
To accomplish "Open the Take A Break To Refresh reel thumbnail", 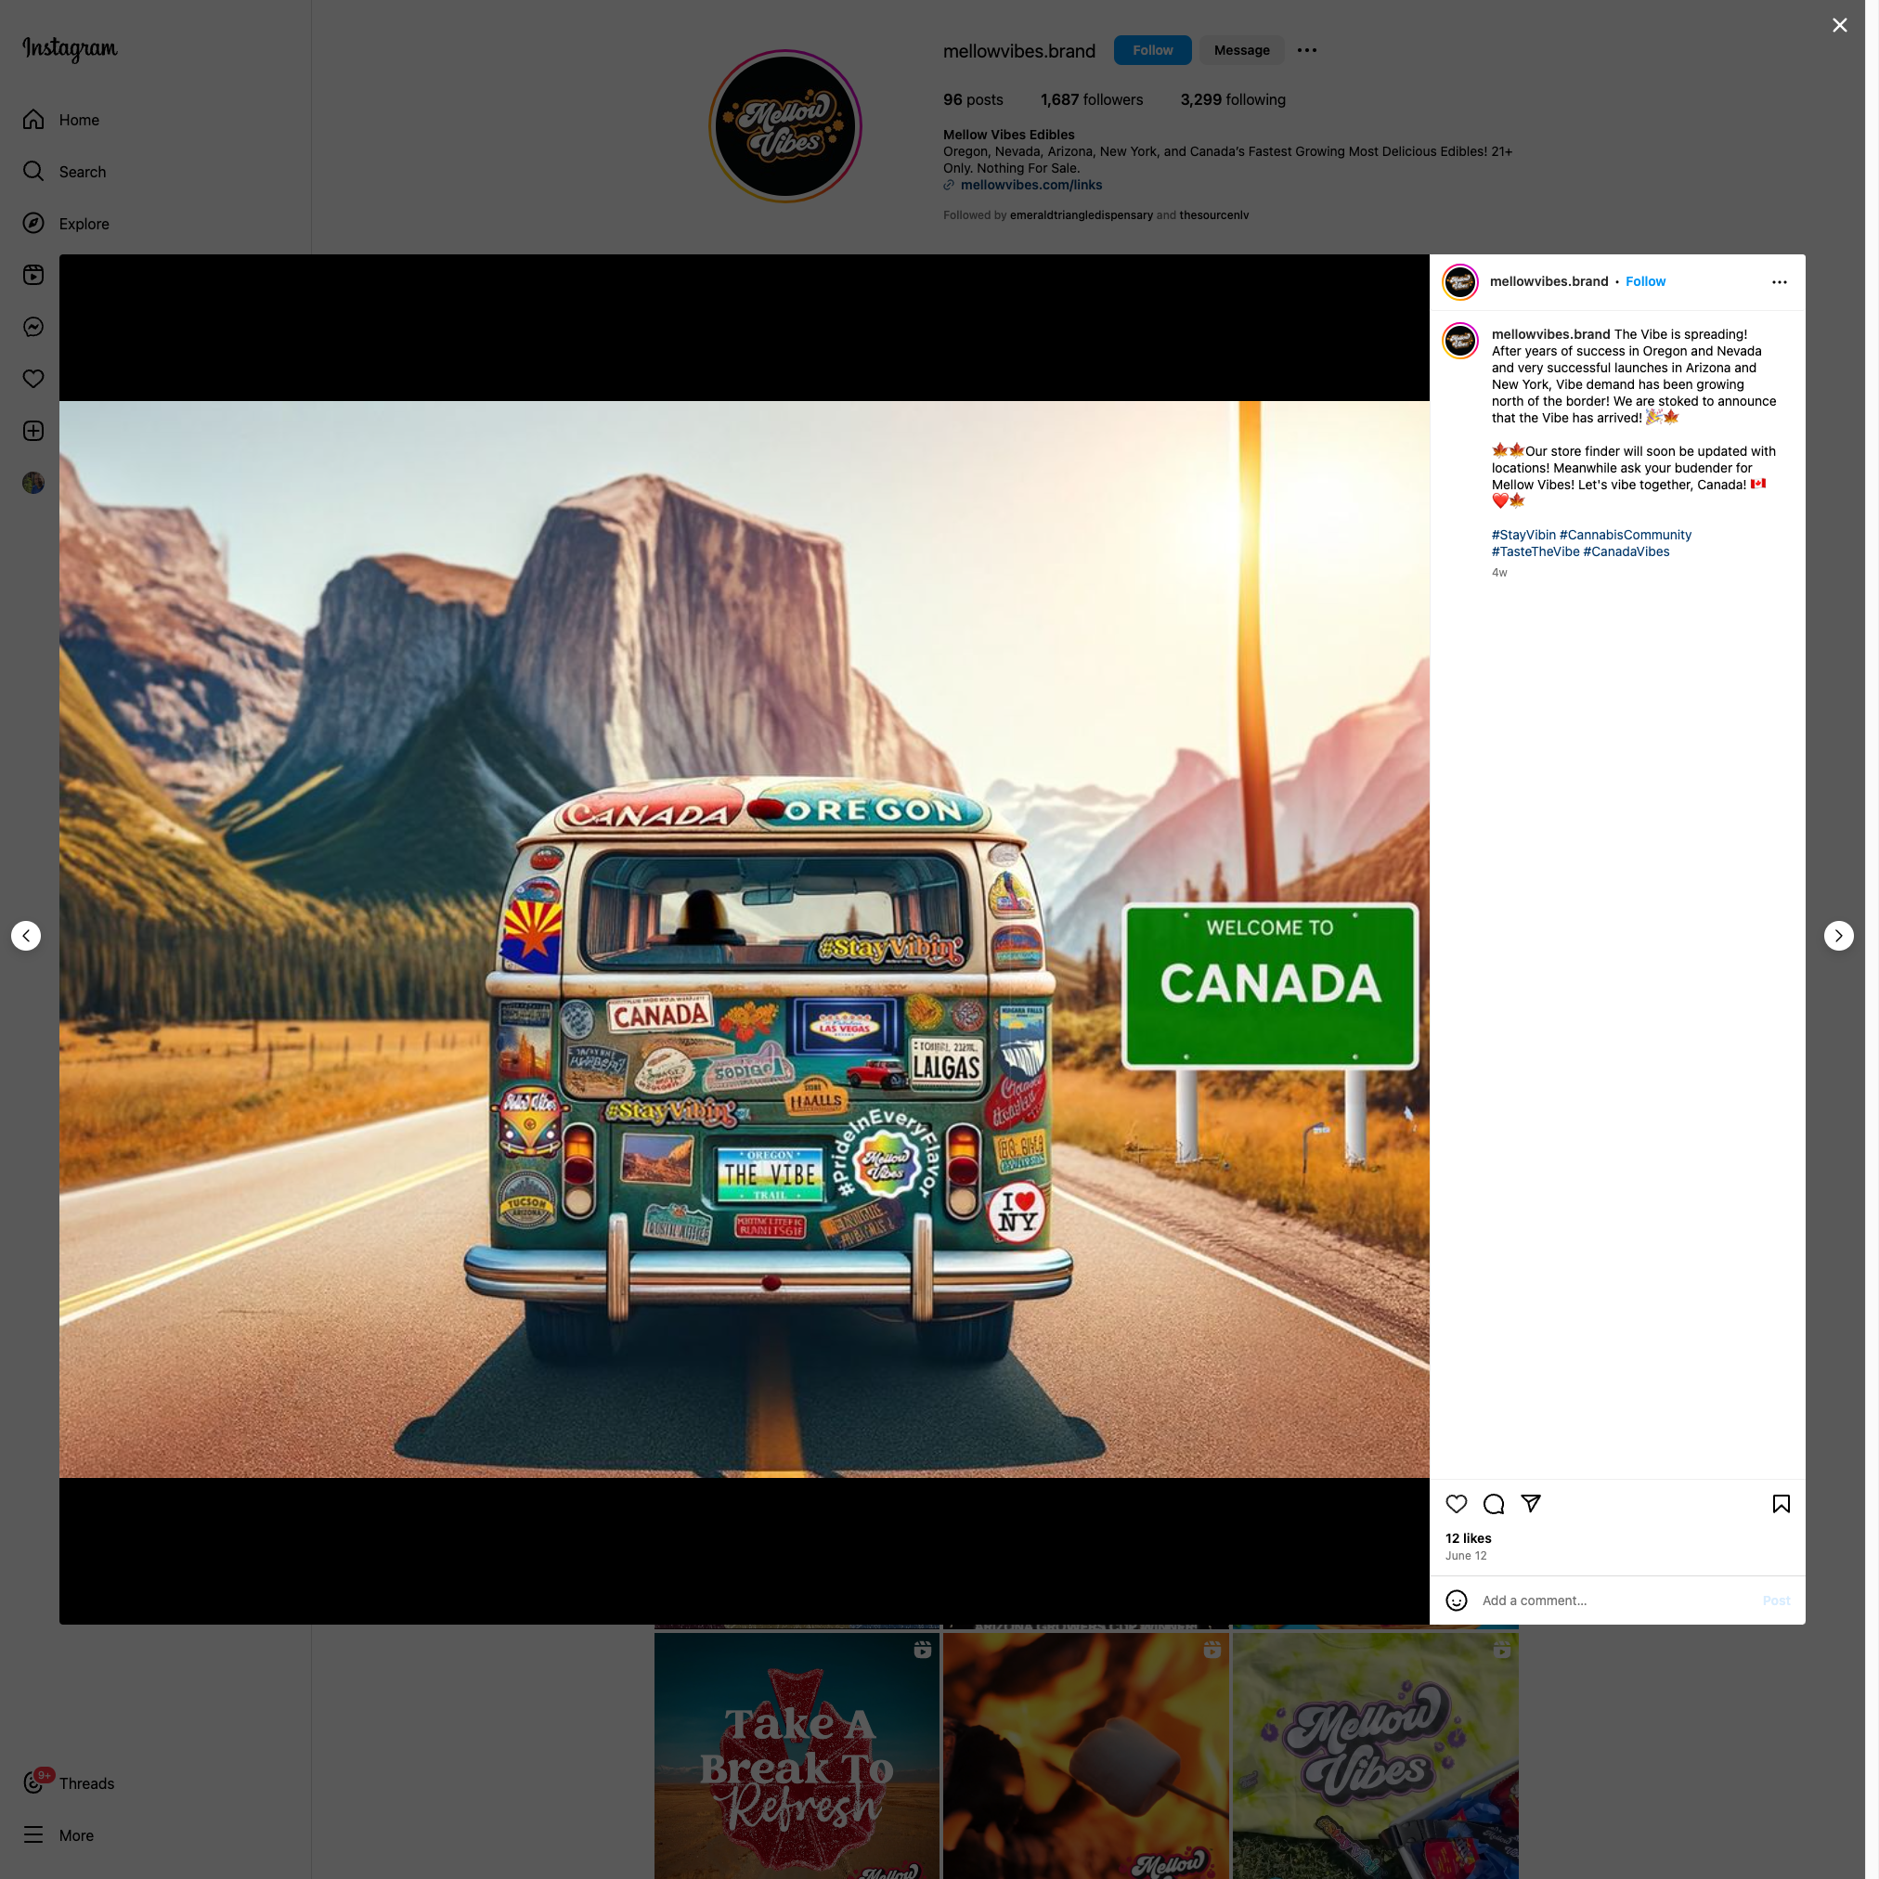I will coord(797,1756).
